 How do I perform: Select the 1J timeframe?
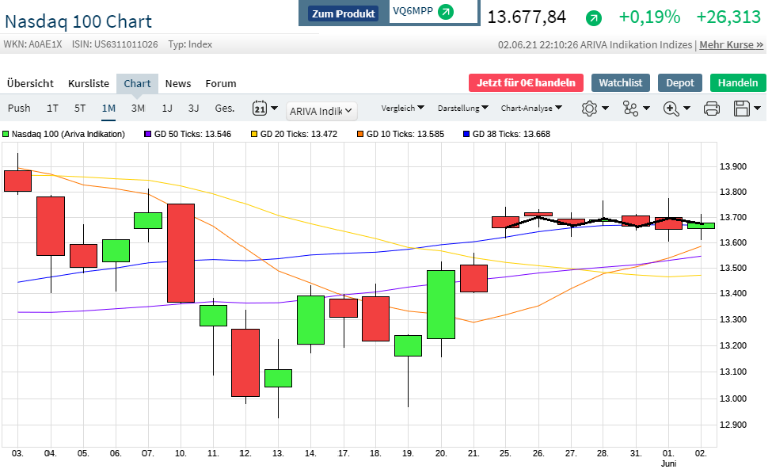click(167, 108)
